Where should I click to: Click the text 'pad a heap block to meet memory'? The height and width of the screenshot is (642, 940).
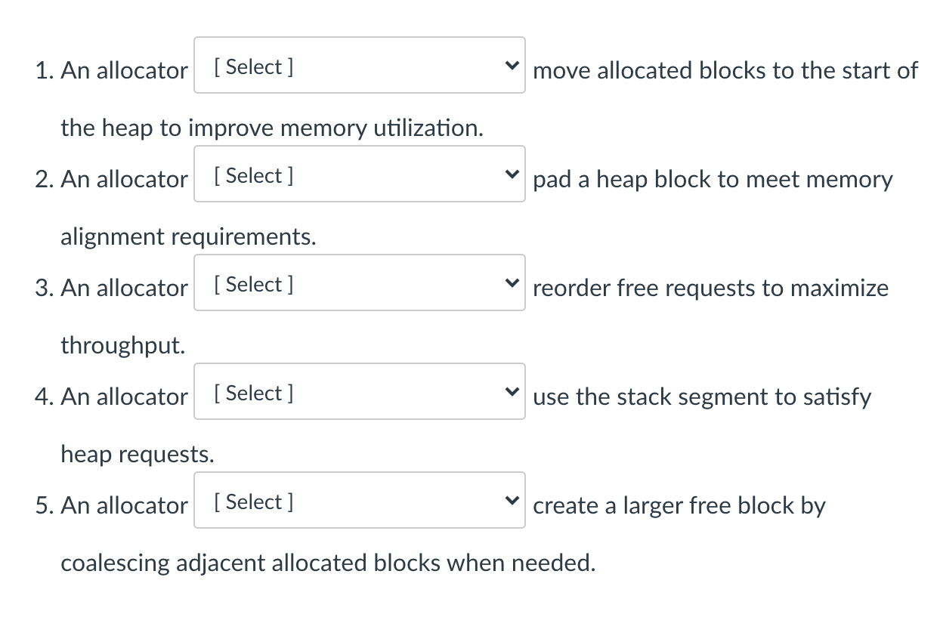coord(713,179)
